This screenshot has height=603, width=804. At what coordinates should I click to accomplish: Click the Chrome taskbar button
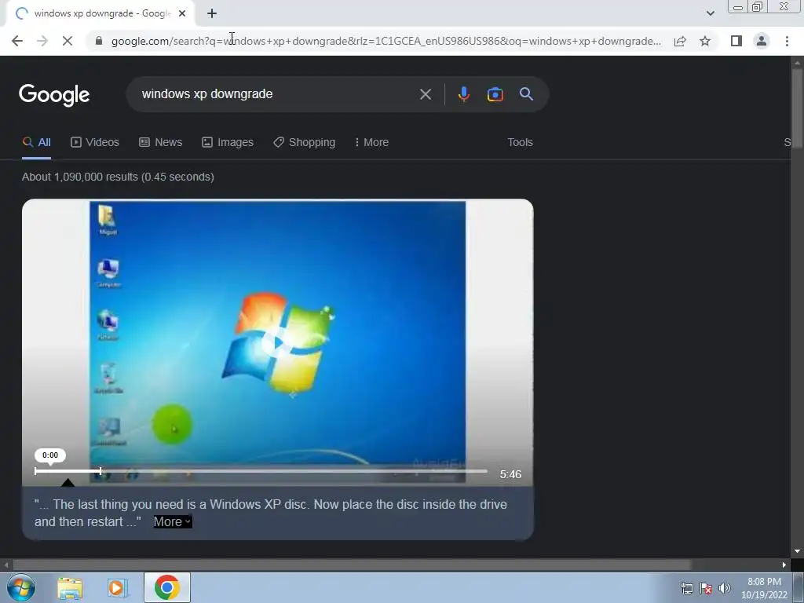coord(166,587)
